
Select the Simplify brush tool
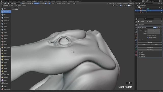(x=6, y=83)
